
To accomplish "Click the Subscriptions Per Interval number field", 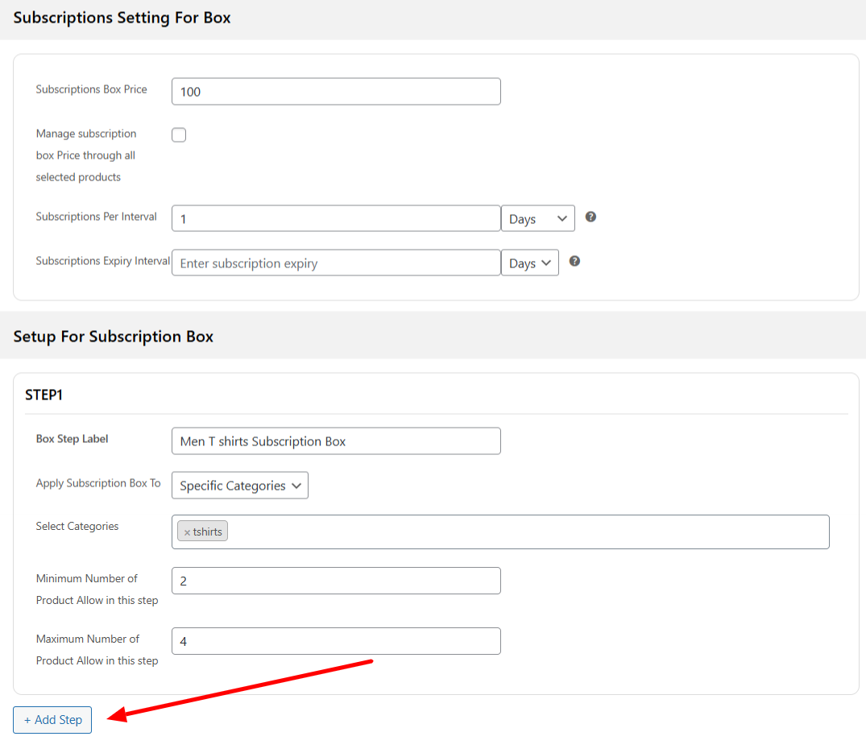I will (336, 218).
